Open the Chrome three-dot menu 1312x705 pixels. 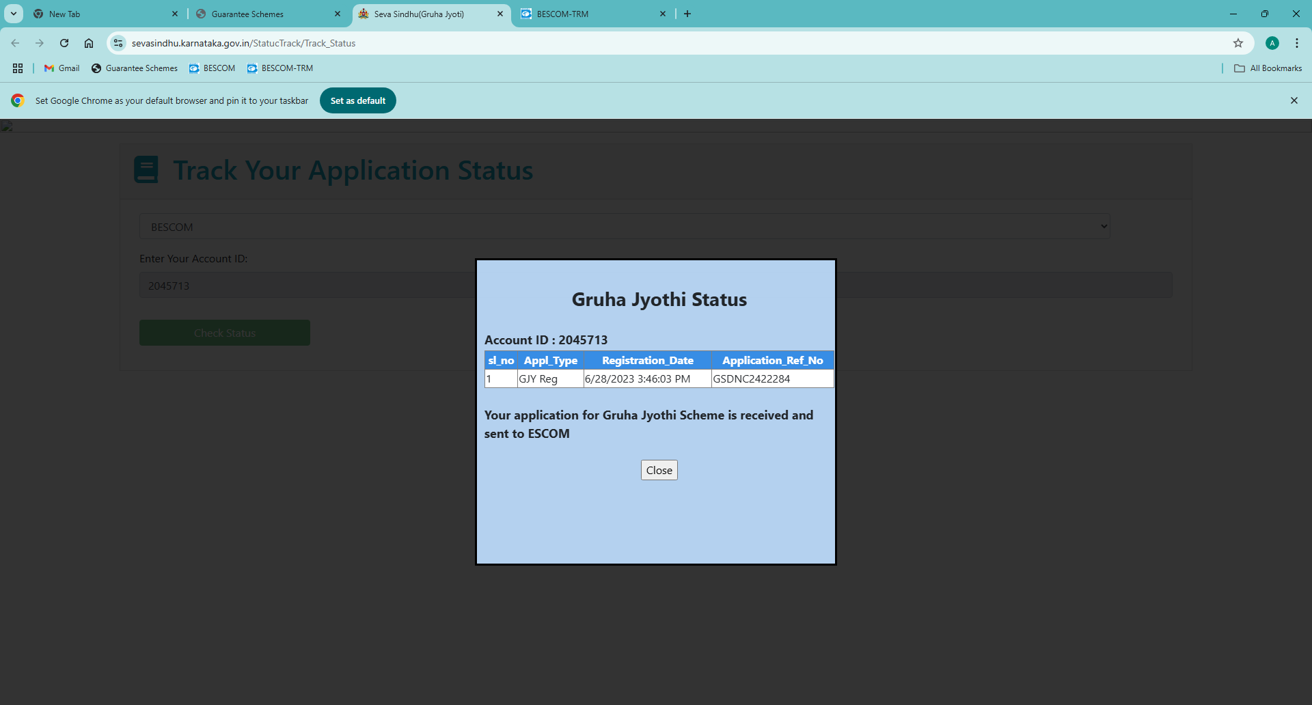(1297, 43)
